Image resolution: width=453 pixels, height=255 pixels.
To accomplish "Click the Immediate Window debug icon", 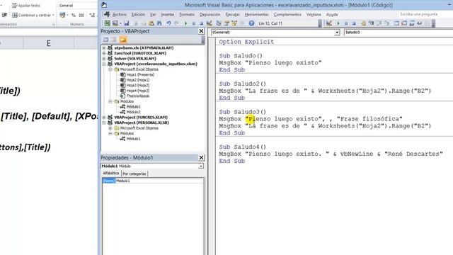I will coord(404,23).
